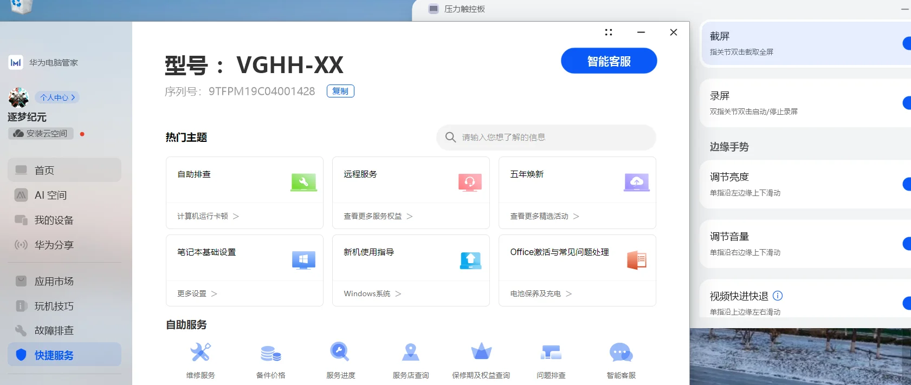Click the search information input field
The image size is (911, 385).
point(546,138)
